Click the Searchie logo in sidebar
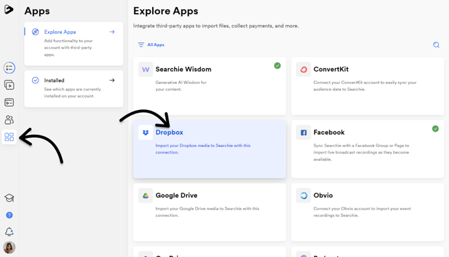 [x=9, y=9]
